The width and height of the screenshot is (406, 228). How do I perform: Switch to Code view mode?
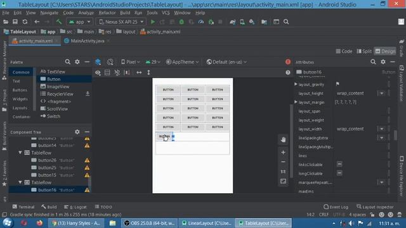(x=344, y=51)
